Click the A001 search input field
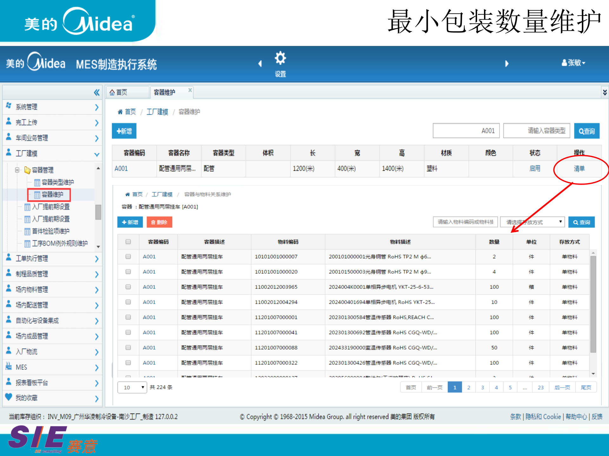 [466, 130]
